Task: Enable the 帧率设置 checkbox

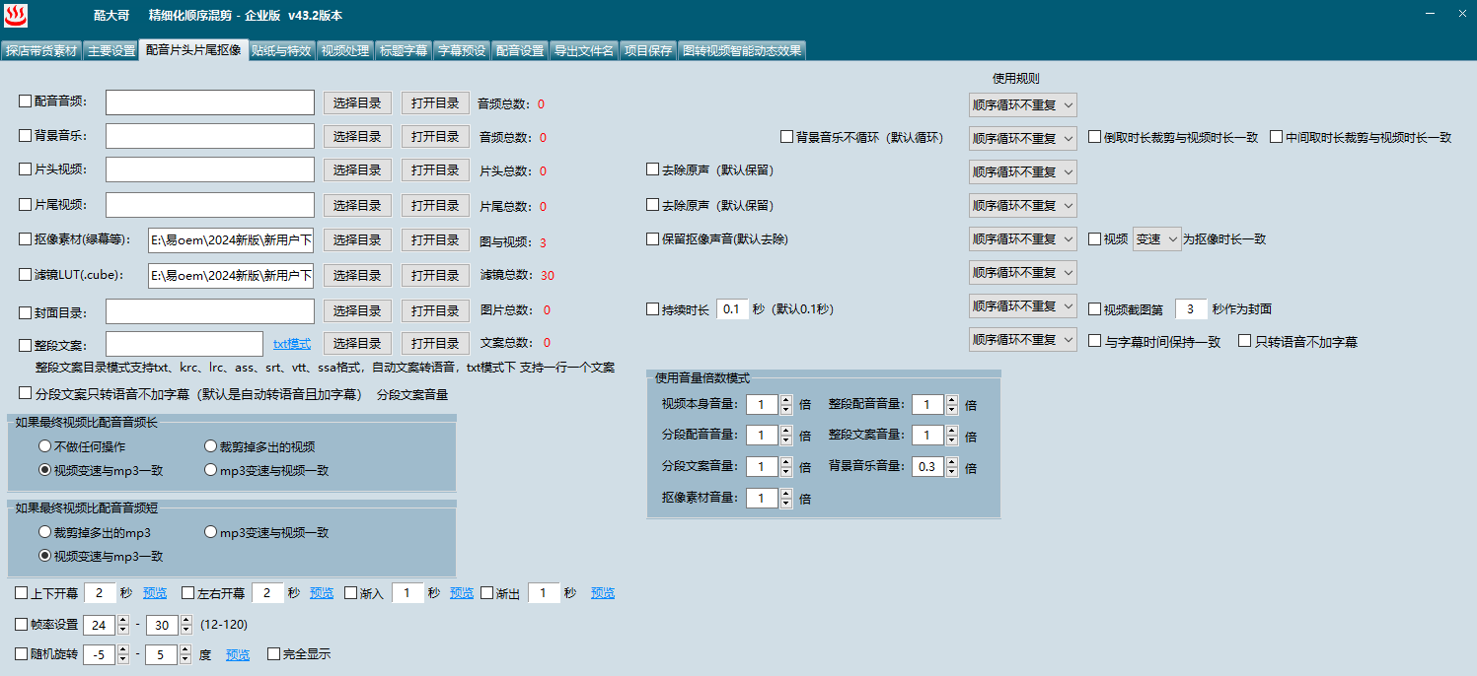Action: click(22, 624)
